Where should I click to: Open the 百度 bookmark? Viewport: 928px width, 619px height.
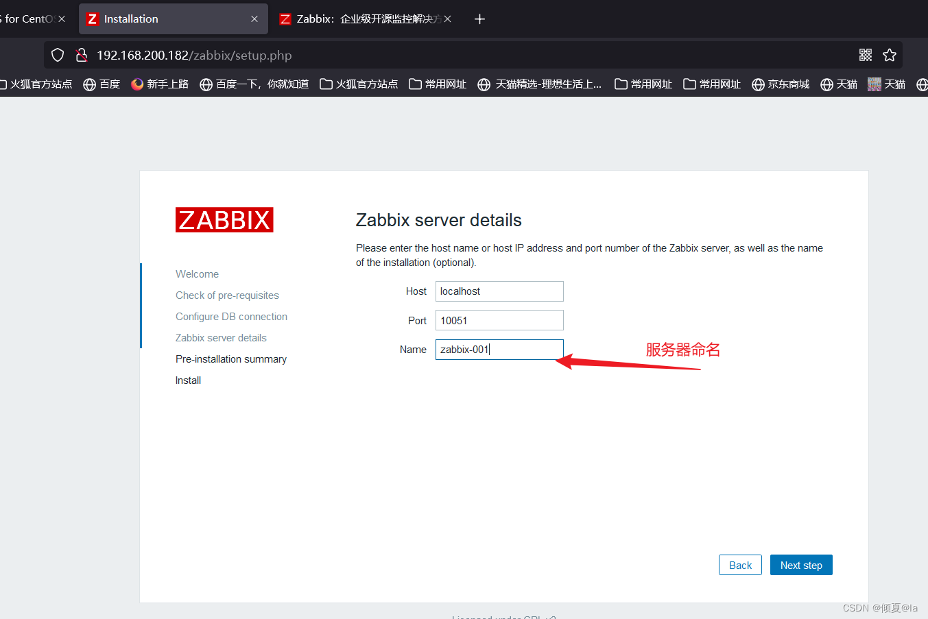(102, 84)
